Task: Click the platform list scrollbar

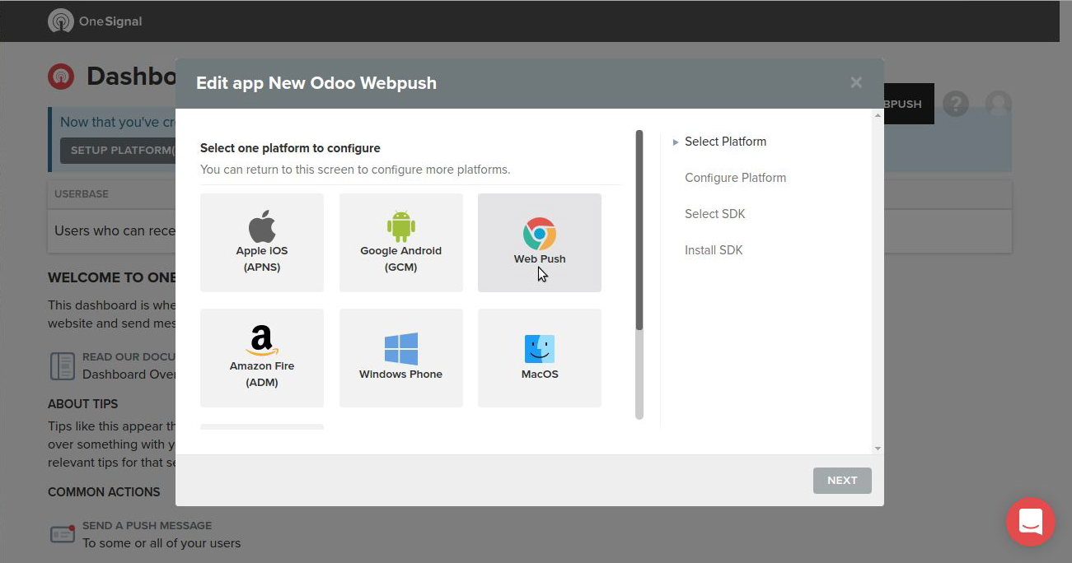Action: point(639,230)
